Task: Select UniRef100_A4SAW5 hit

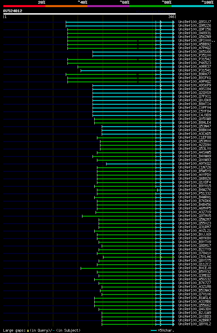Action: tap(195, 153)
